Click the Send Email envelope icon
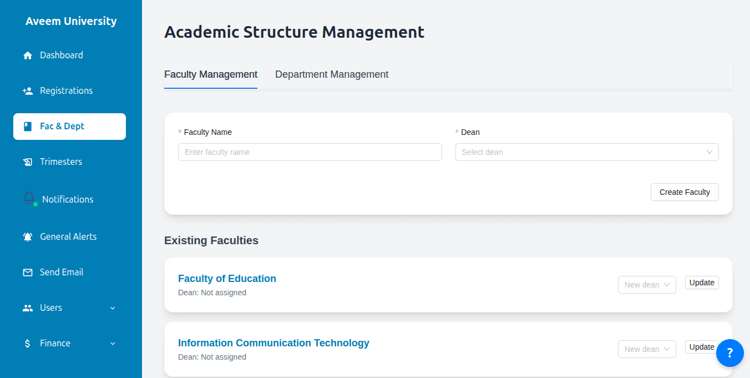Image resolution: width=750 pixels, height=378 pixels. tap(28, 272)
